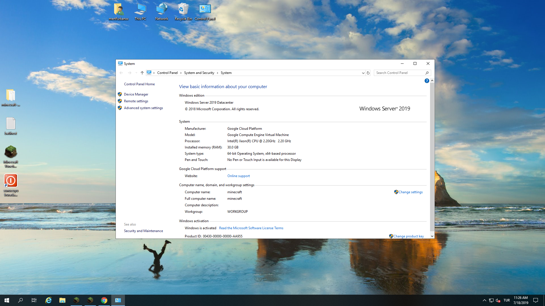Switch the TUR input language indicator
The height and width of the screenshot is (306, 545).
507,300
